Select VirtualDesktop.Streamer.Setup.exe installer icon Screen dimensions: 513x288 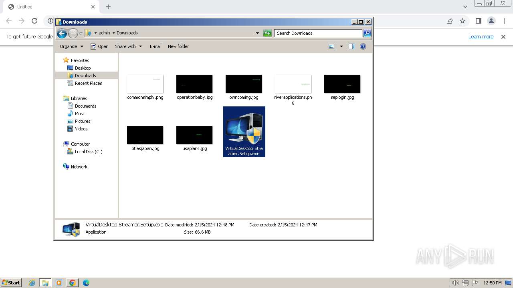[x=244, y=132]
